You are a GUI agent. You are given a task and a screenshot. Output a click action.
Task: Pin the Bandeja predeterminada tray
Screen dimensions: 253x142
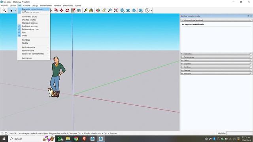pos(248,16)
